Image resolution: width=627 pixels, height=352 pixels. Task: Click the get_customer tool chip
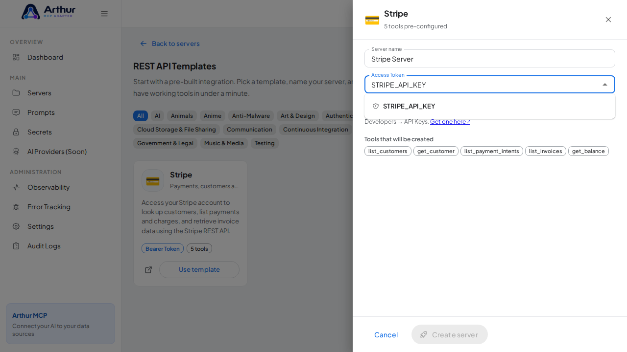coord(436,151)
